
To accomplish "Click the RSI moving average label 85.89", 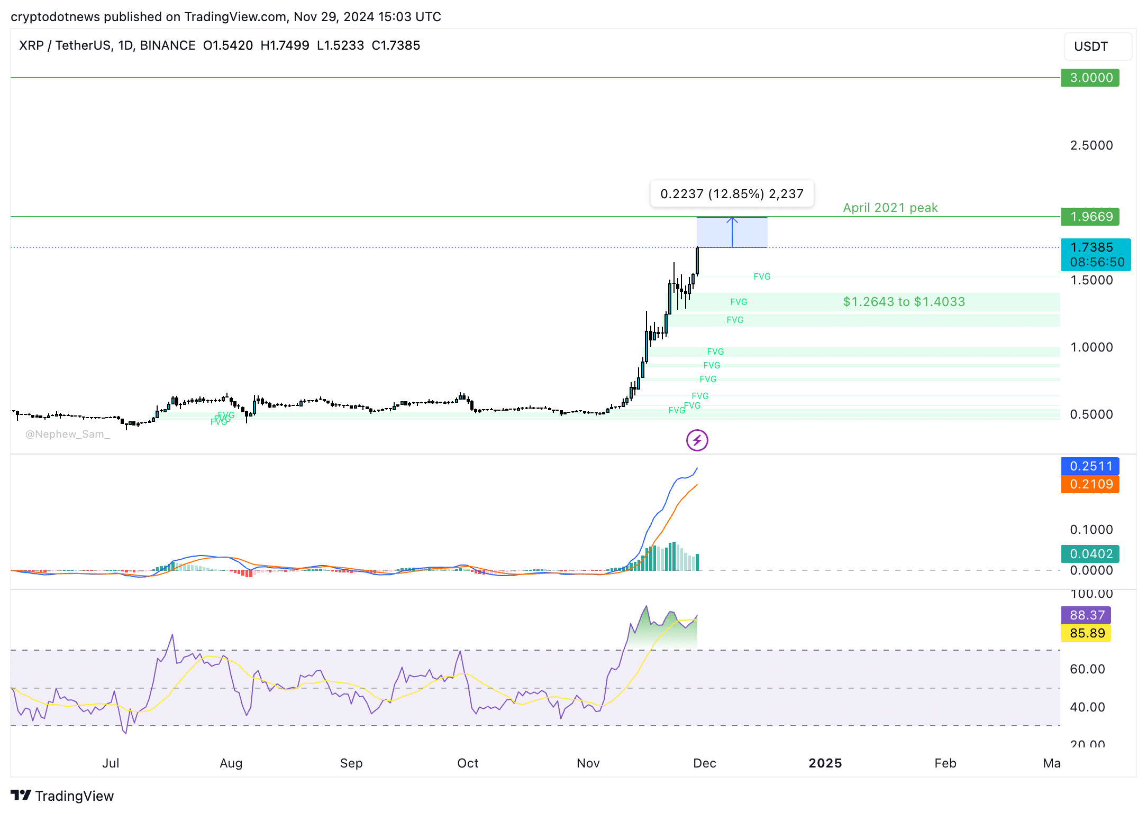I will [x=1086, y=633].
